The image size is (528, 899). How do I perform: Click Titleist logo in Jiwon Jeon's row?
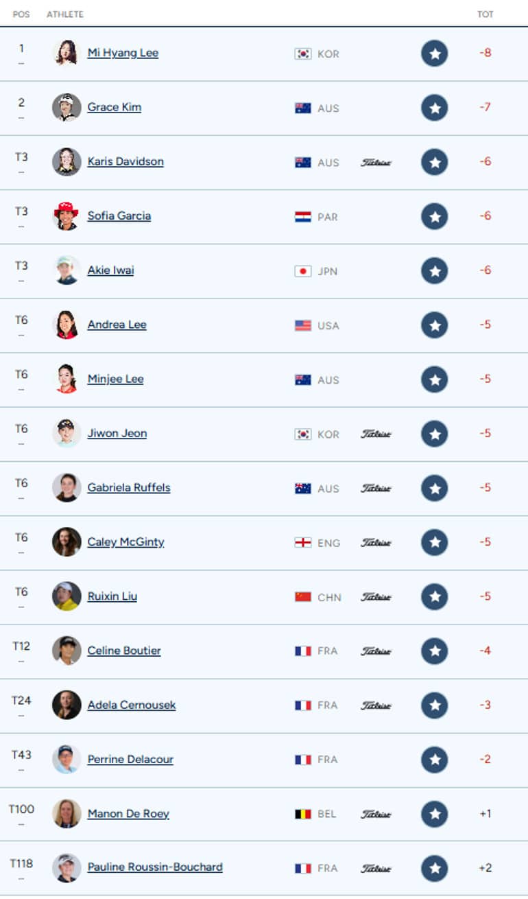(376, 434)
